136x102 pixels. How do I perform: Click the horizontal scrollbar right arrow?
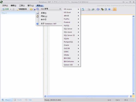pyautogui.click(x=131, y=96)
